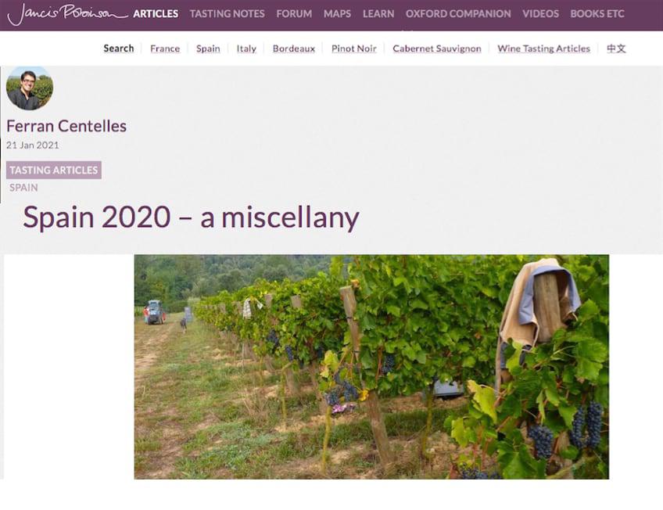
Task: Open the Bordeaux link
Action: point(294,48)
